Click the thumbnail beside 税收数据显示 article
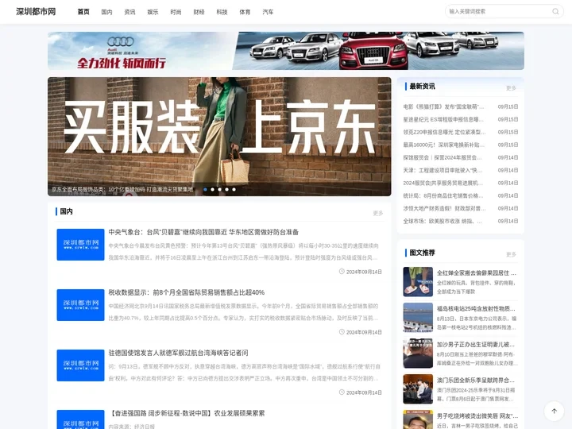572x429 pixels. pos(80,305)
